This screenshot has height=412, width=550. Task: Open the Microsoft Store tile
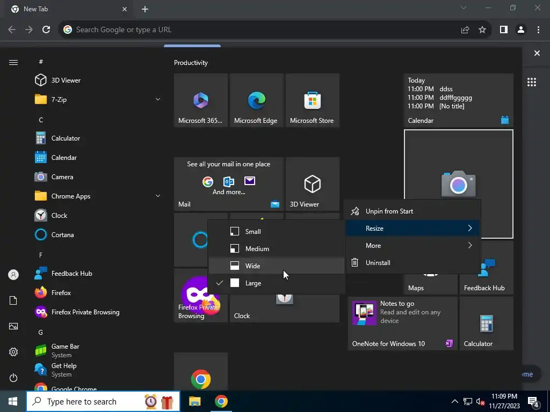point(313,100)
